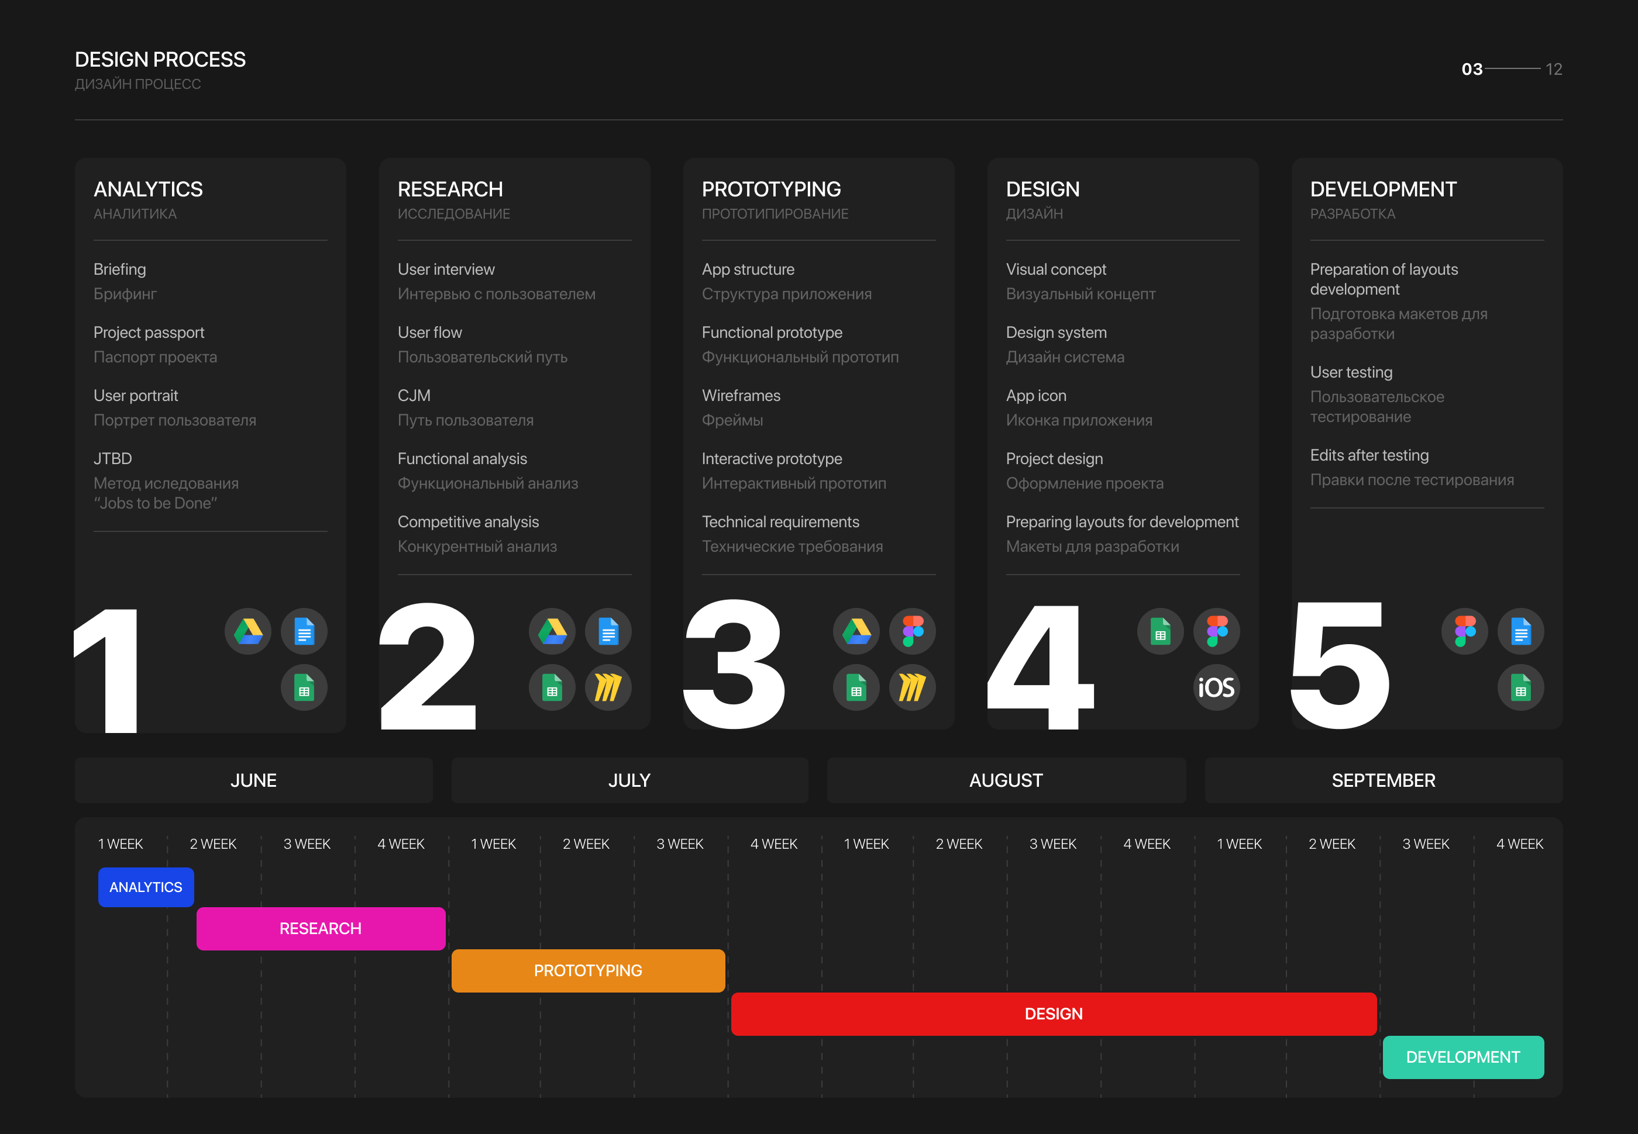1638x1134 pixels.
Task: Click the red DESIGN timeline bar
Action: tap(1054, 1014)
